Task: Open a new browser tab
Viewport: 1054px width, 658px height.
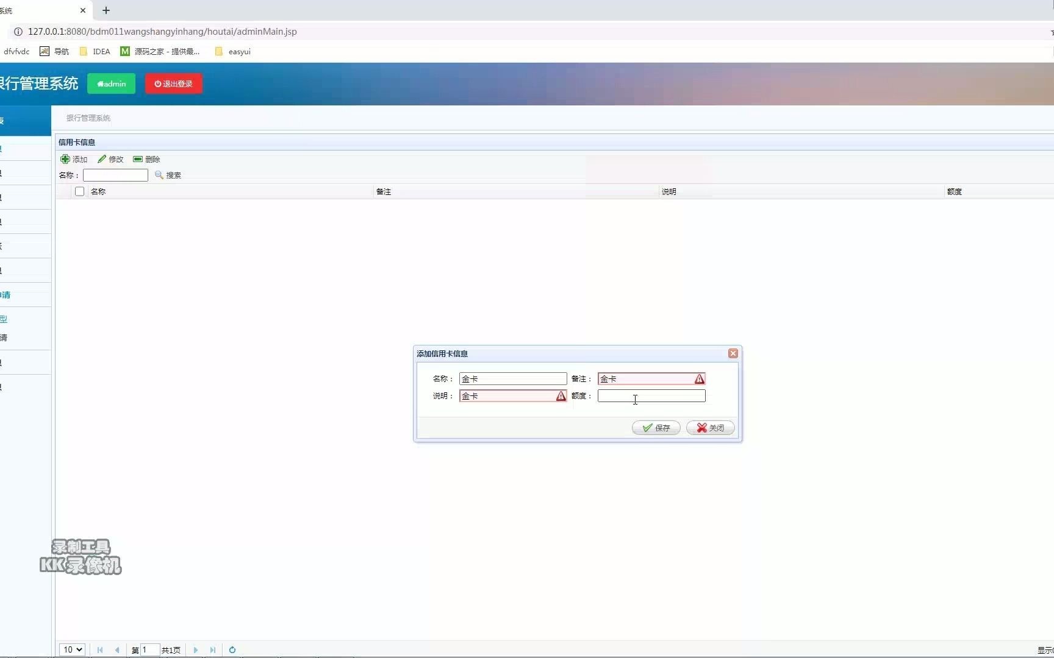Action: tap(106, 10)
